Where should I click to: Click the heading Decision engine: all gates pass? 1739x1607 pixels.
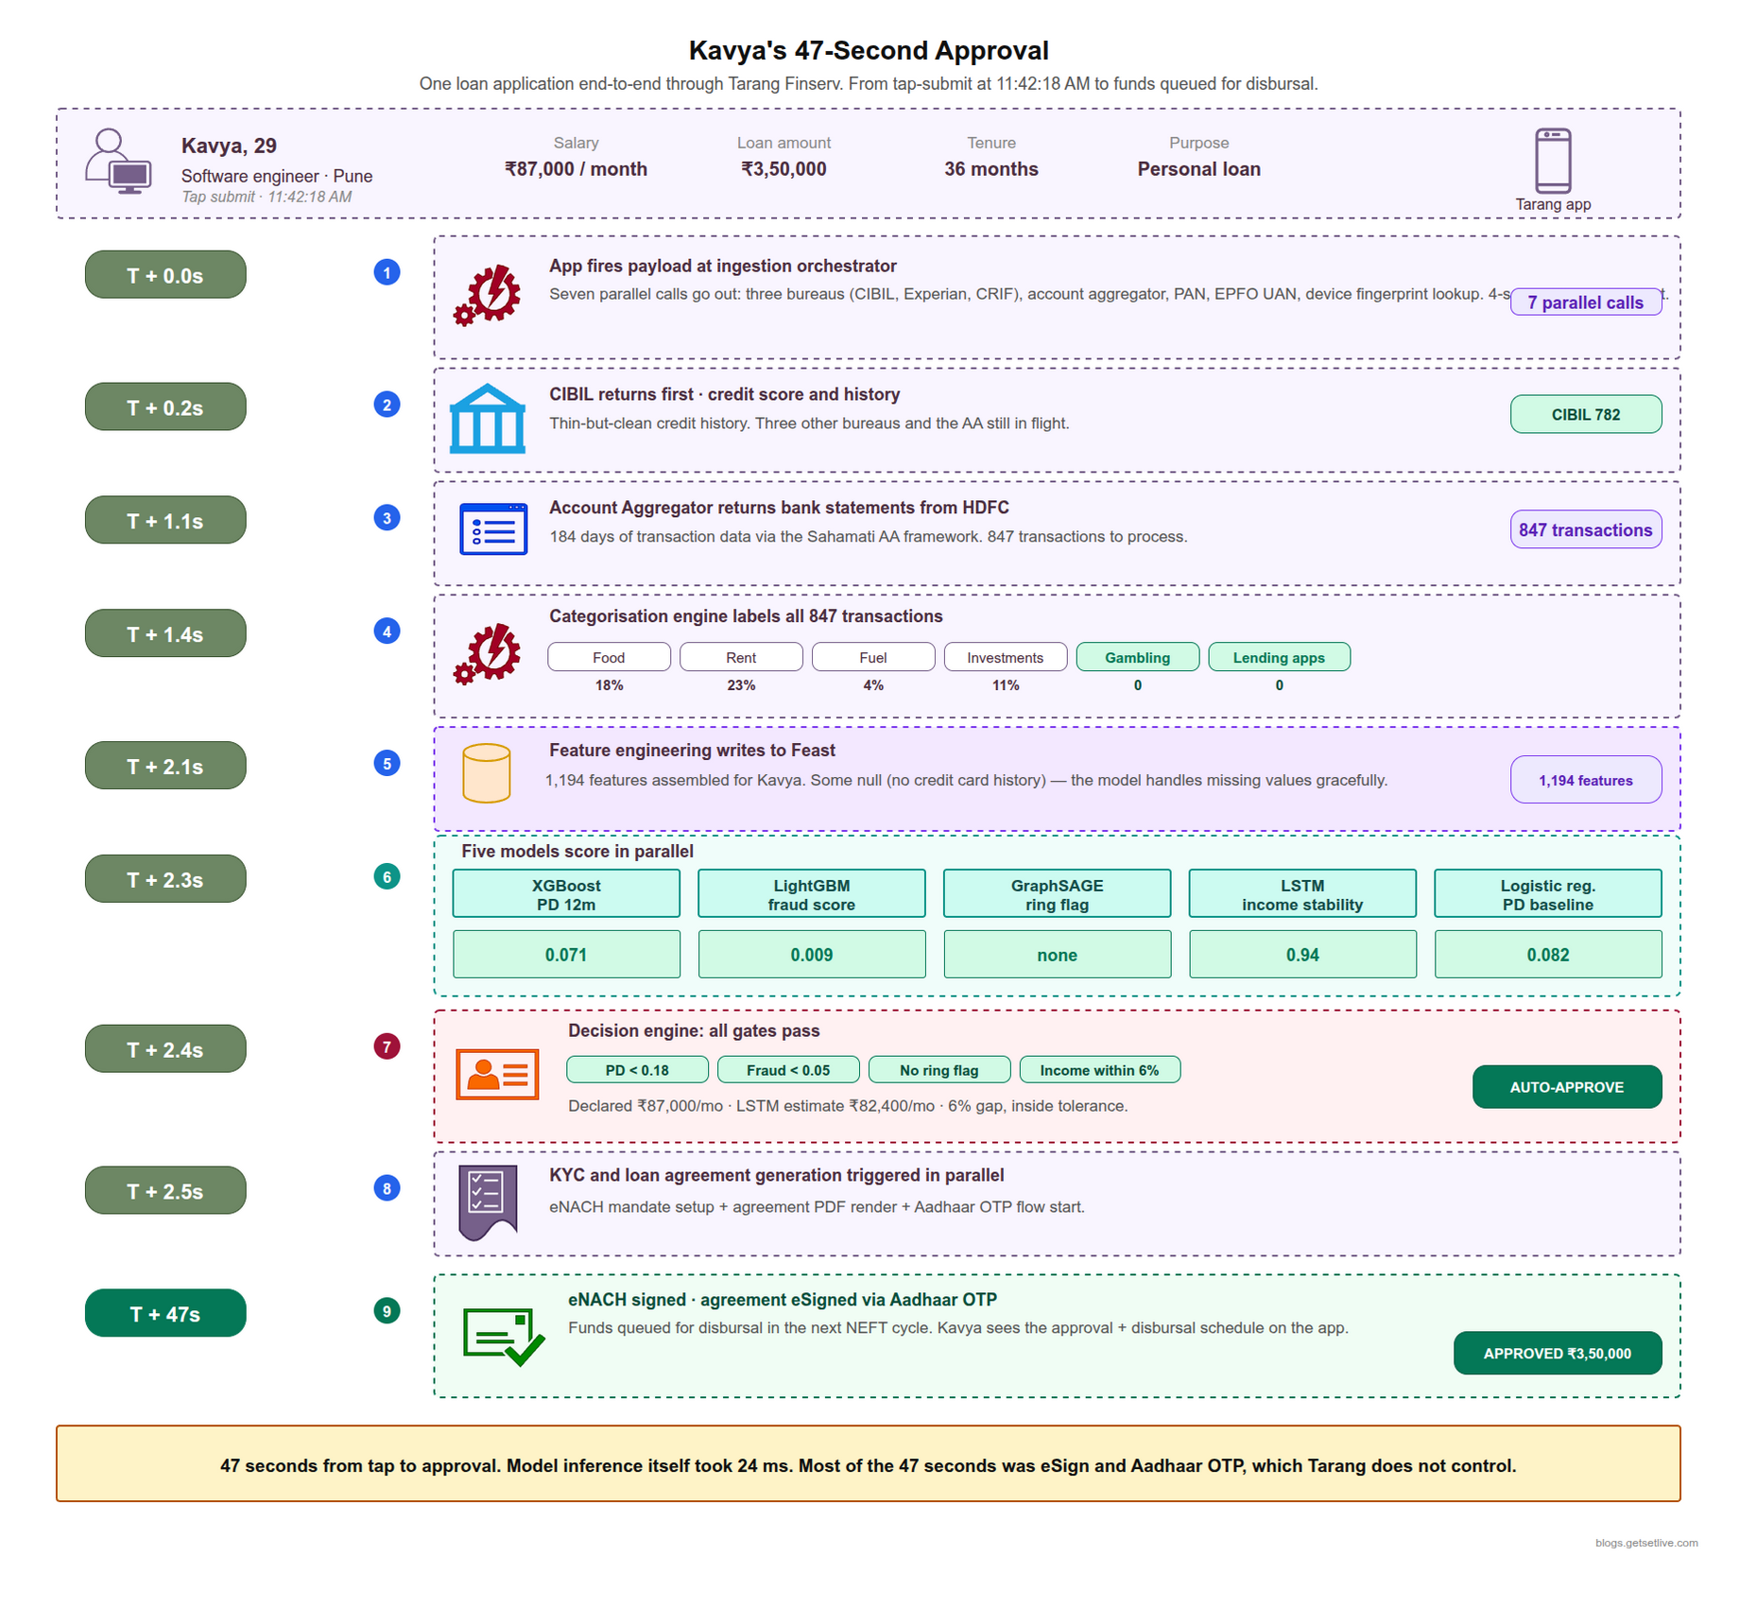click(694, 1031)
